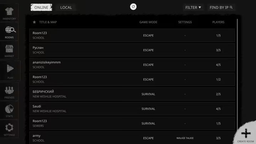Image resolution: width=256 pixels, height=144 pixels.
Task: Open the Market shop icon
Action: click(x=9, y=49)
